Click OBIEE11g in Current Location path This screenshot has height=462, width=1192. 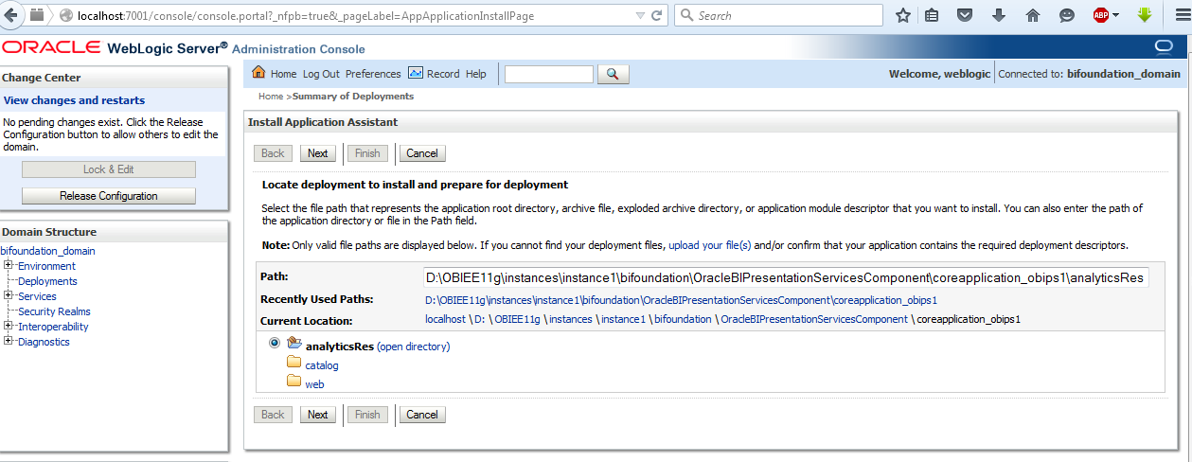(x=515, y=319)
